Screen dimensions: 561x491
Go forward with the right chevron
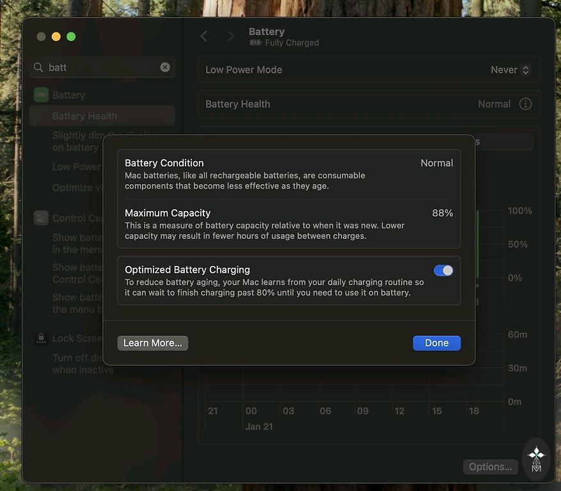tap(230, 36)
